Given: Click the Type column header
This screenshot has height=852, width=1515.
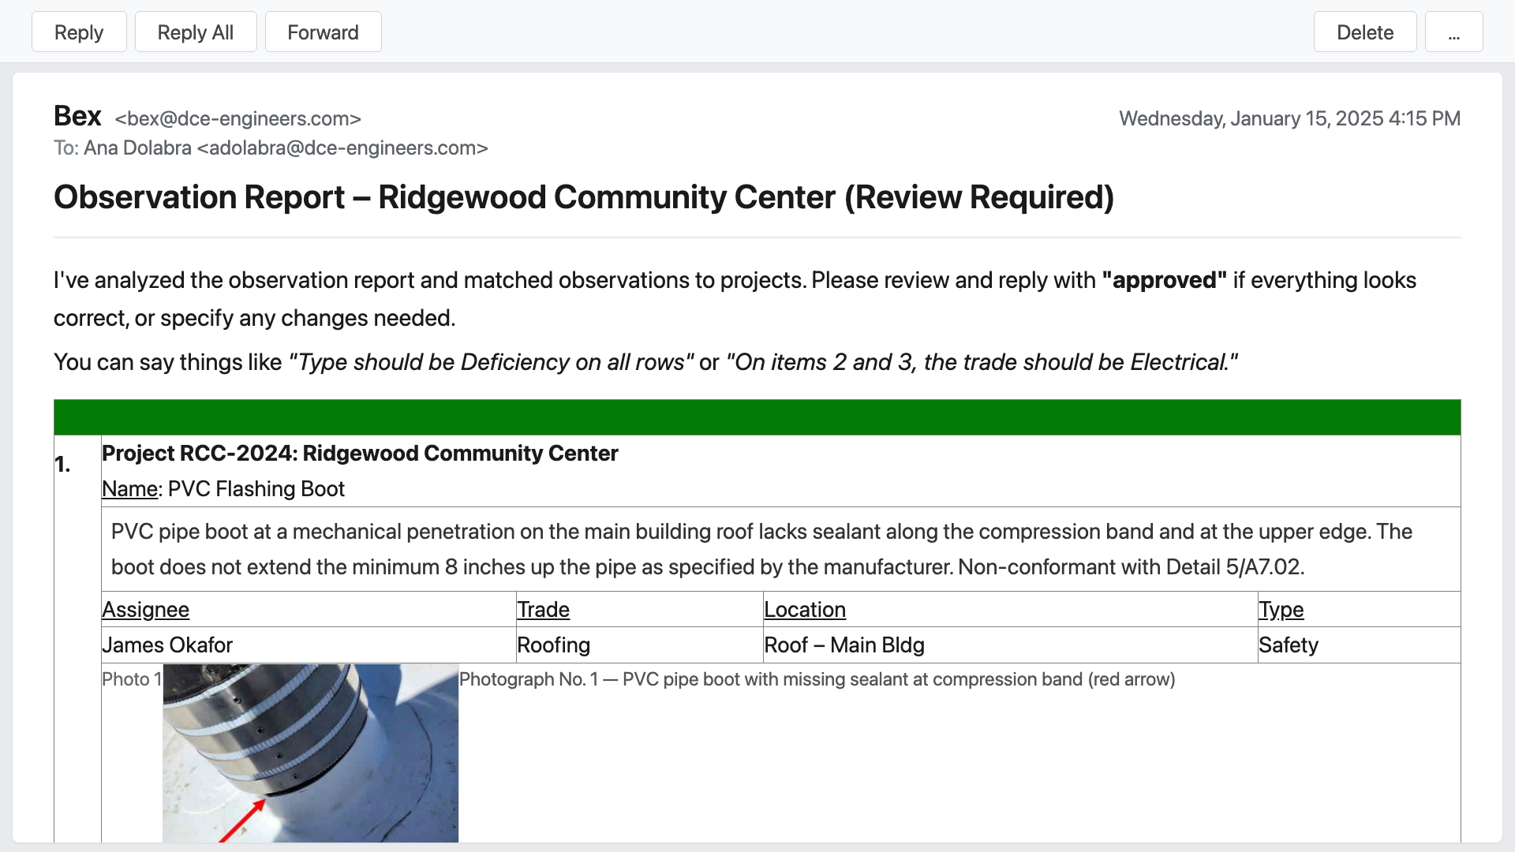Looking at the screenshot, I should [1281, 609].
